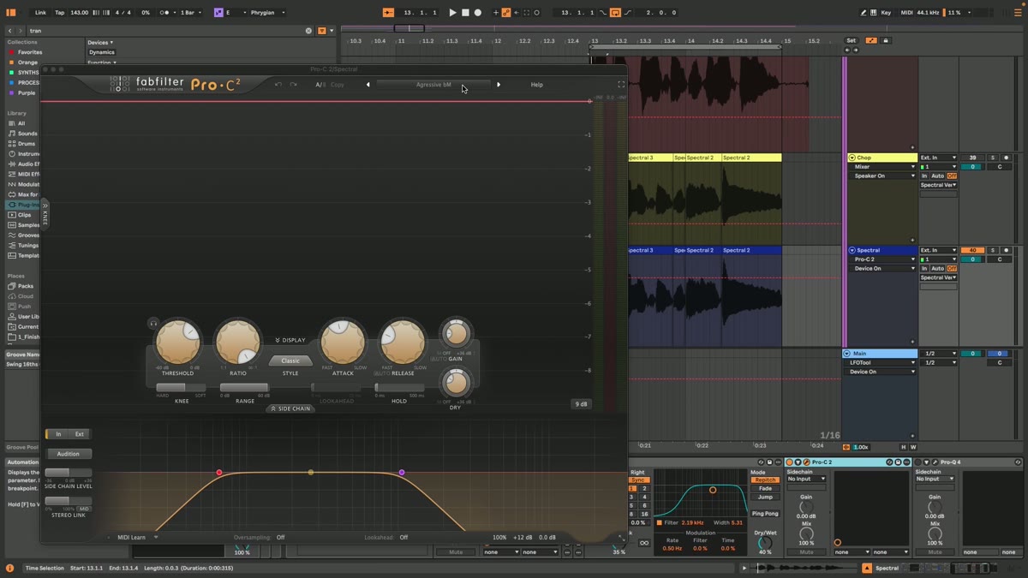Click the Set locator button
Image resolution: width=1028 pixels, height=578 pixels.
pyautogui.click(x=851, y=40)
